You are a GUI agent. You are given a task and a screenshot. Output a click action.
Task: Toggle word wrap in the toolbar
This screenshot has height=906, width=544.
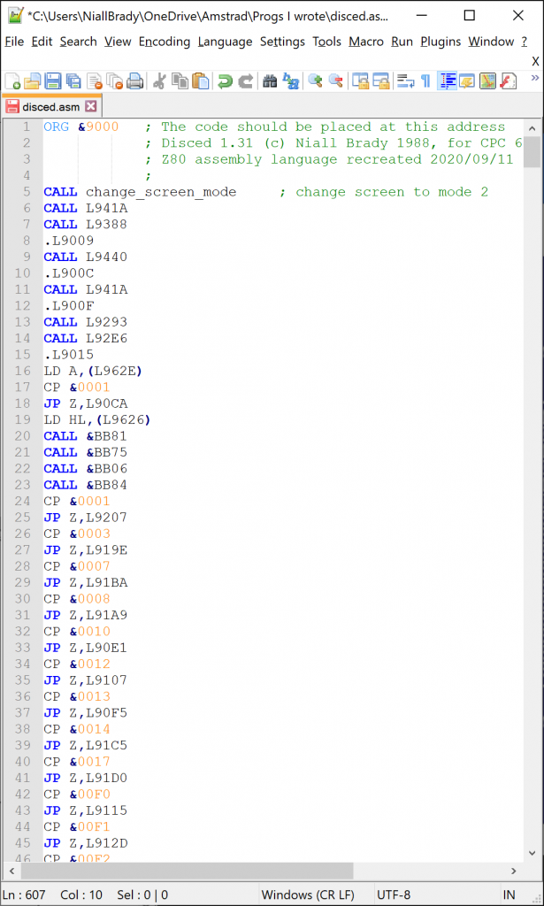click(406, 81)
